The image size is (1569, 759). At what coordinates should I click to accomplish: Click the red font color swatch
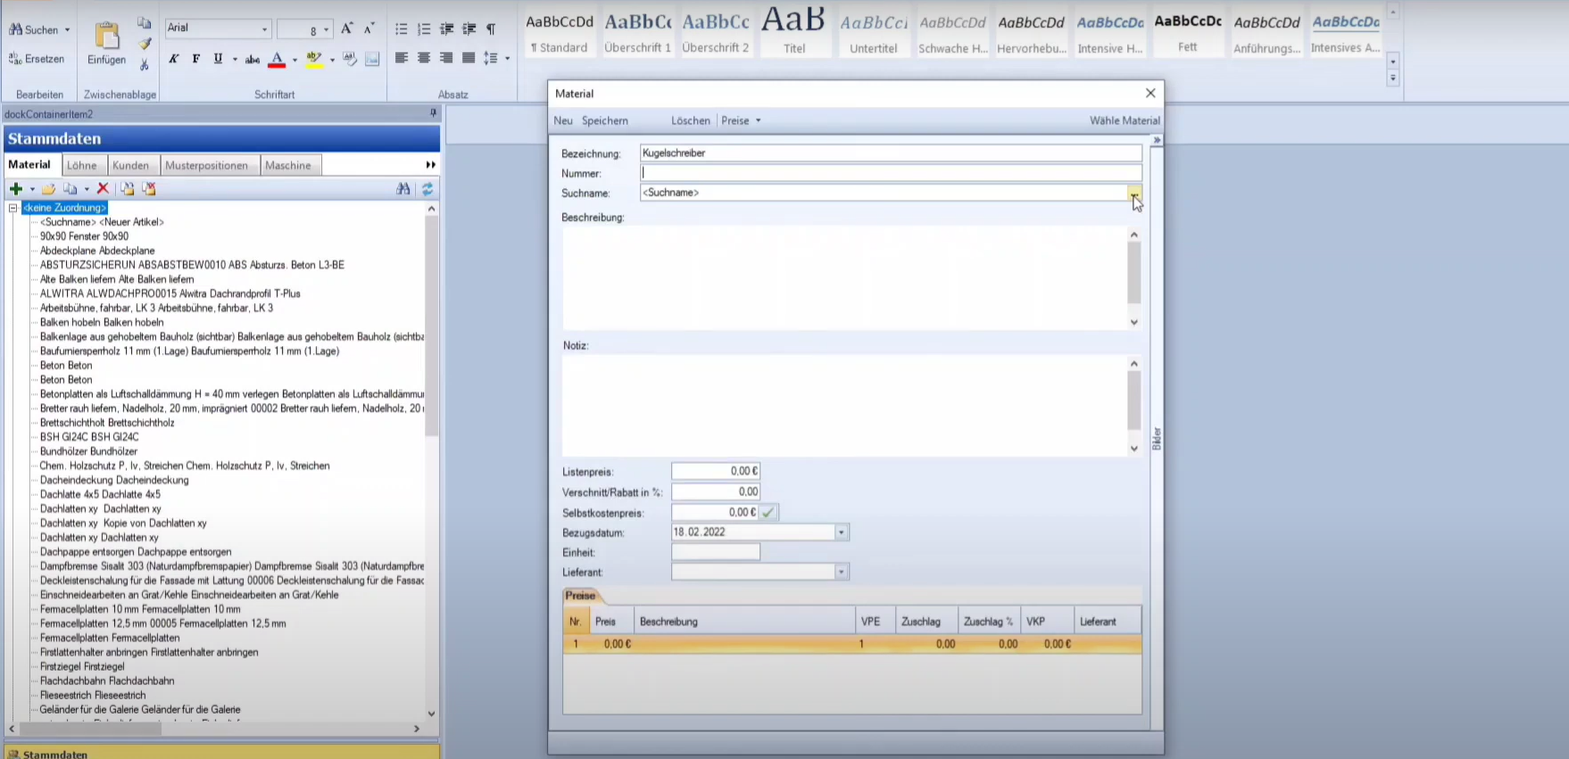click(278, 60)
